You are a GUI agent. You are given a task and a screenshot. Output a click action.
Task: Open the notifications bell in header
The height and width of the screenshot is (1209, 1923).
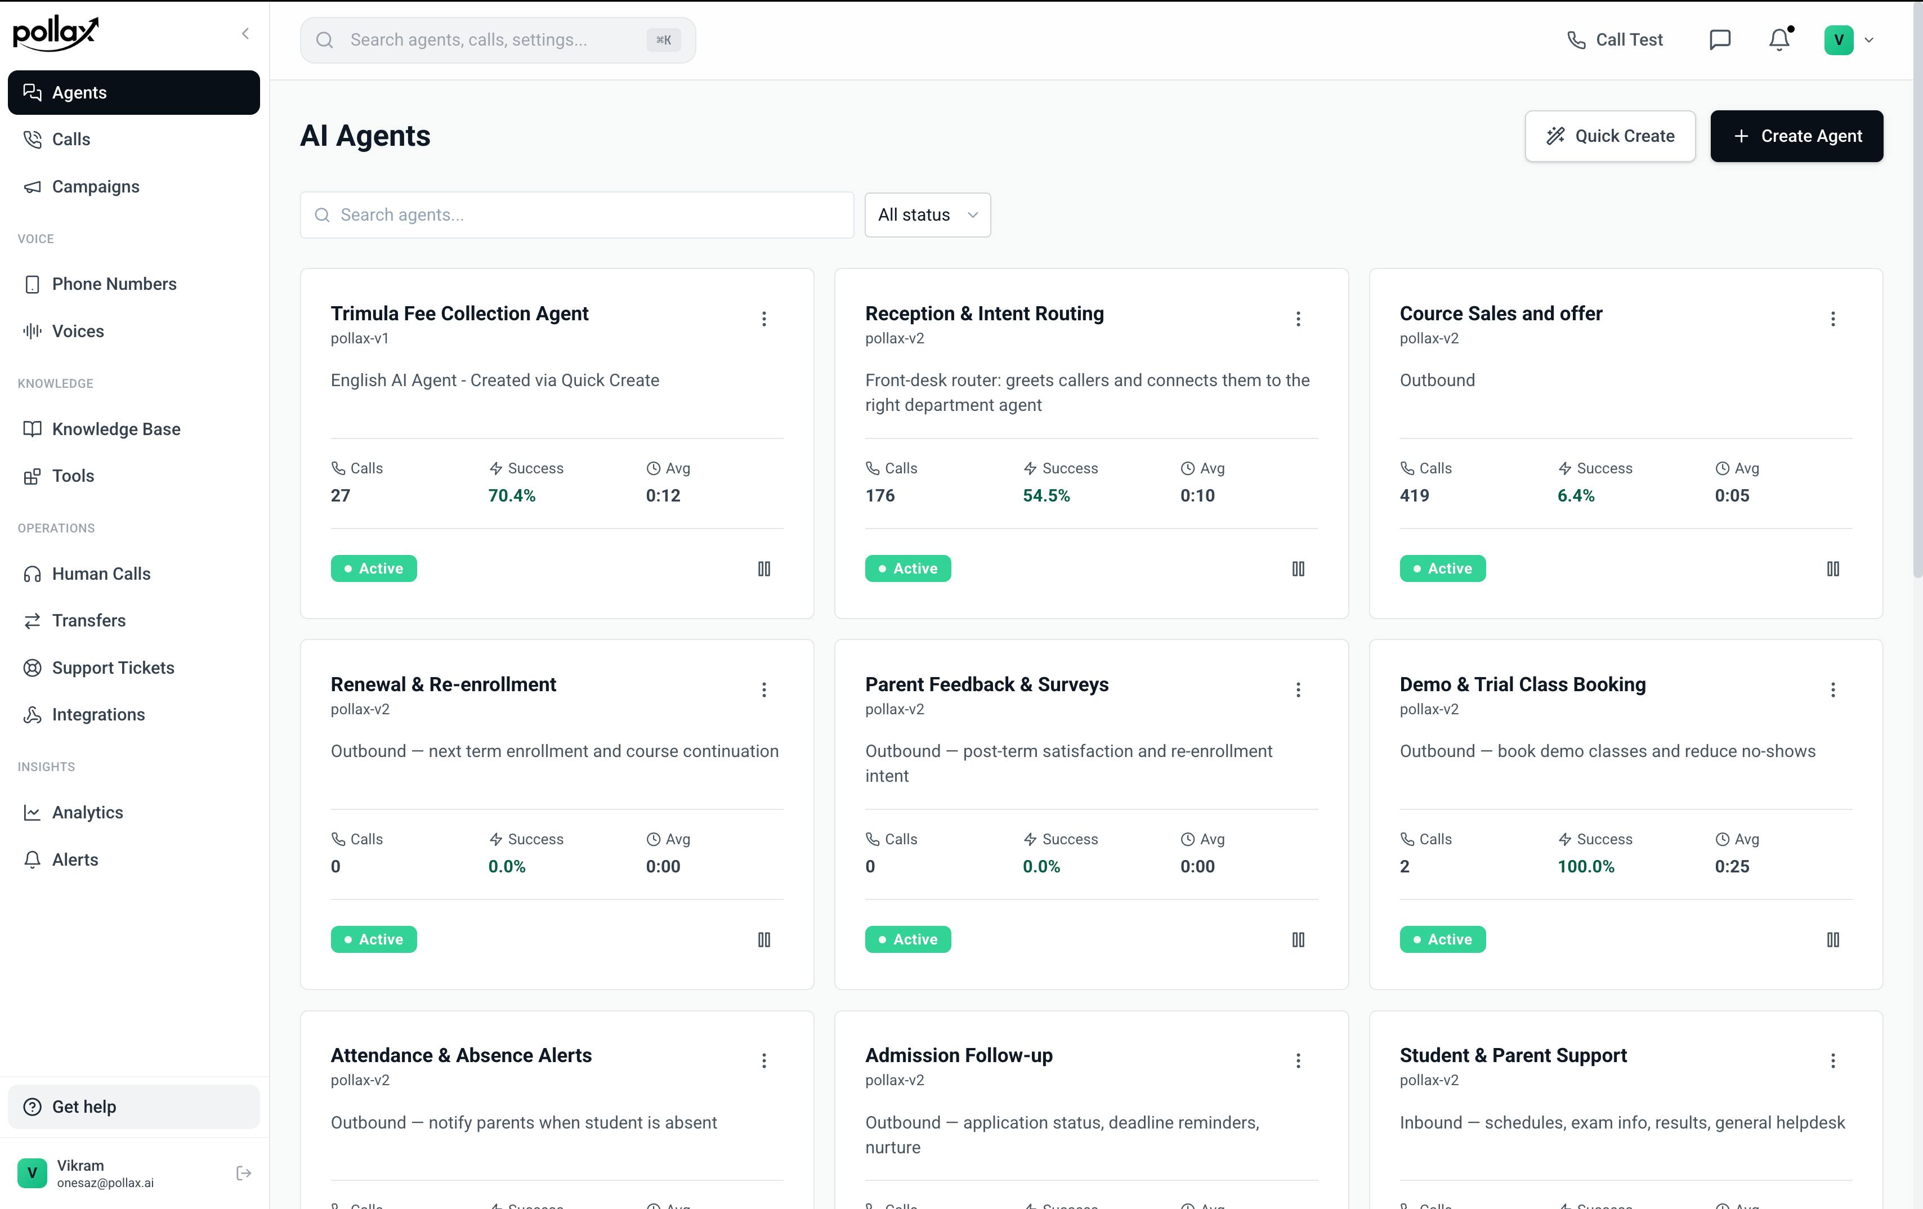tap(1779, 40)
